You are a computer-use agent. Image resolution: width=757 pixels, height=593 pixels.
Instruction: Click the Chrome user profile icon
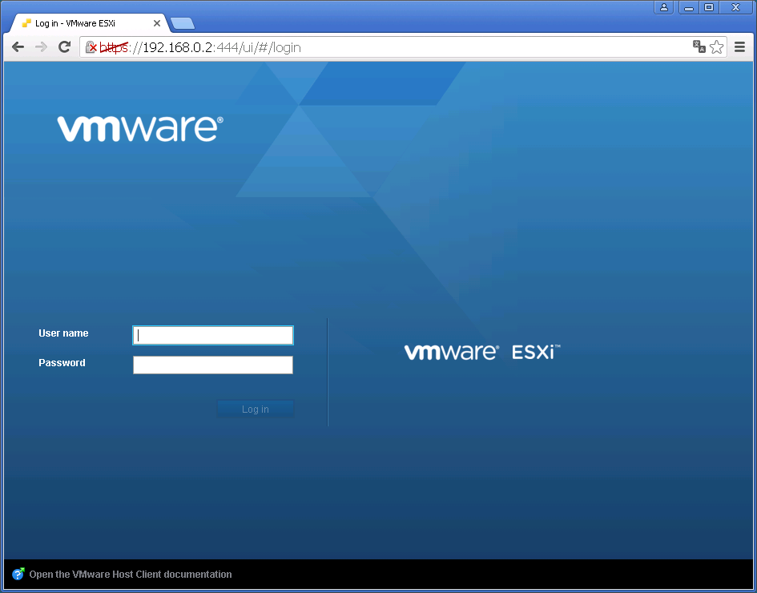[x=664, y=7]
